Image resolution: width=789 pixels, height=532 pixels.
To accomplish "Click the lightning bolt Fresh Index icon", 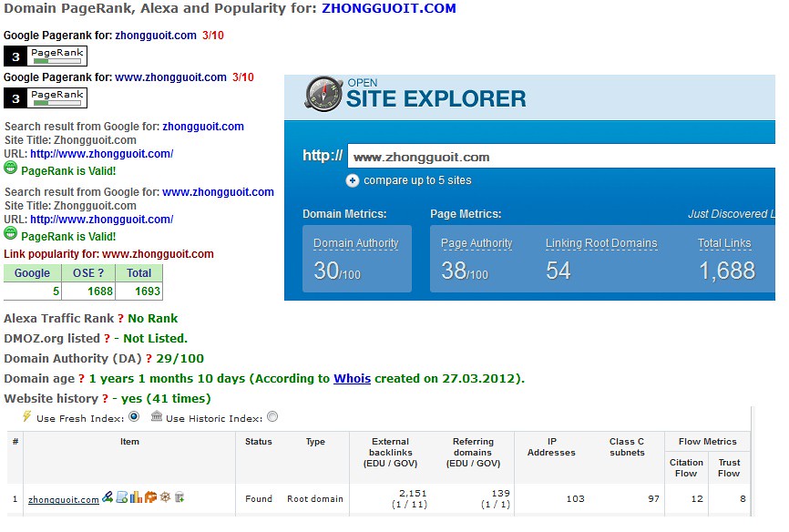I will click(26, 416).
